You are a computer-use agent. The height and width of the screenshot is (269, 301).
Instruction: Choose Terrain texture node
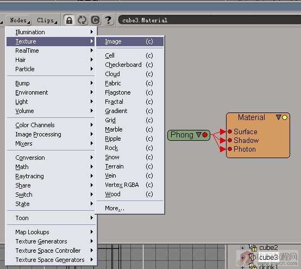pos(130,166)
